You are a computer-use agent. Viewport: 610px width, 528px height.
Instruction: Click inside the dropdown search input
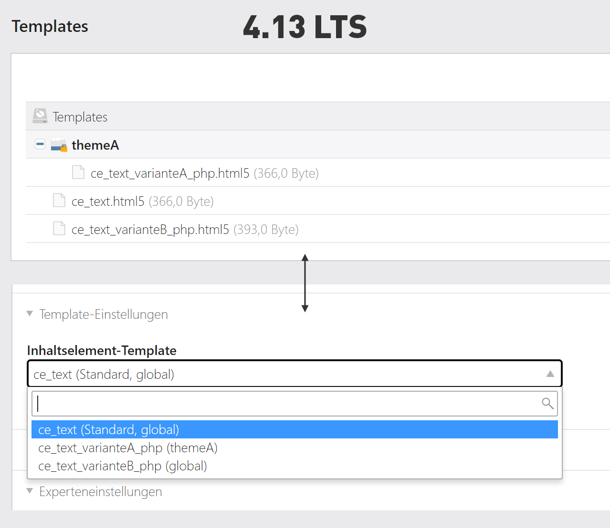(x=286, y=404)
